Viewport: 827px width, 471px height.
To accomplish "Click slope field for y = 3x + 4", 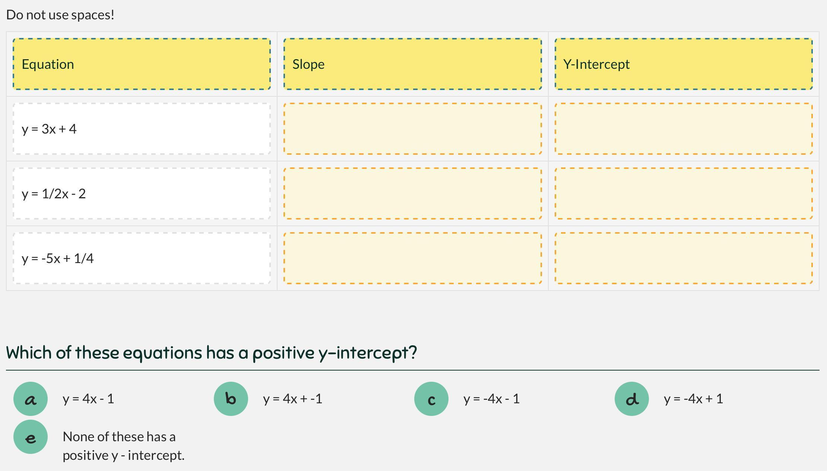I will [x=412, y=129].
